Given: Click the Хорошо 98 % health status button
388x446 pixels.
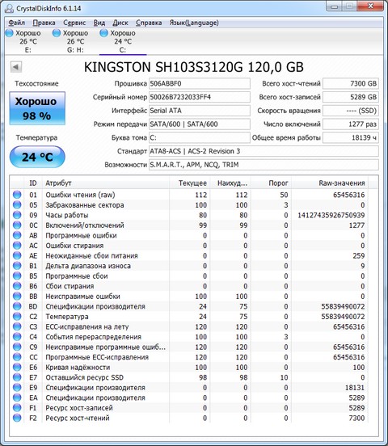Looking at the screenshot, I should click(x=37, y=108).
